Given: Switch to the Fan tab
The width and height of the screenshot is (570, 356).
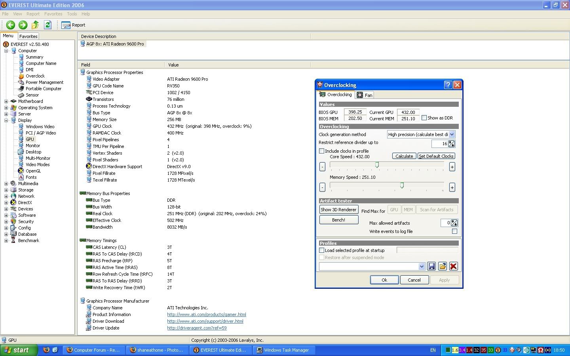Looking at the screenshot, I should point(364,95).
